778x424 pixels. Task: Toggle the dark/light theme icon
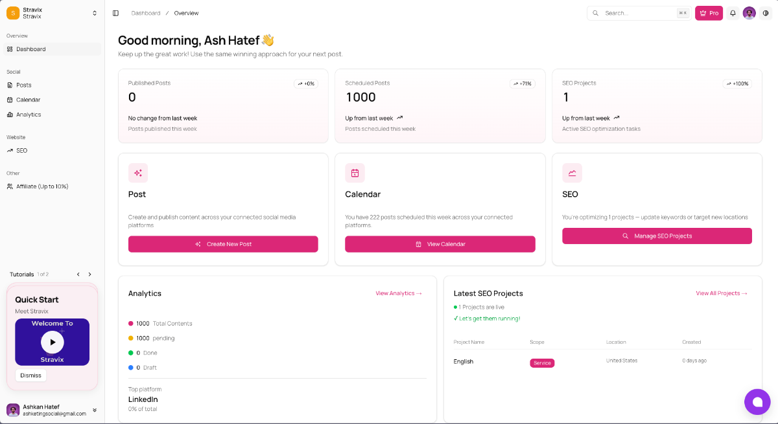coord(766,13)
